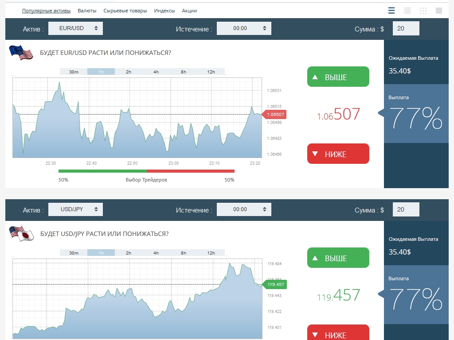Open the USD/JPY asset dropdown
This screenshot has width=454, height=340.
click(75, 209)
